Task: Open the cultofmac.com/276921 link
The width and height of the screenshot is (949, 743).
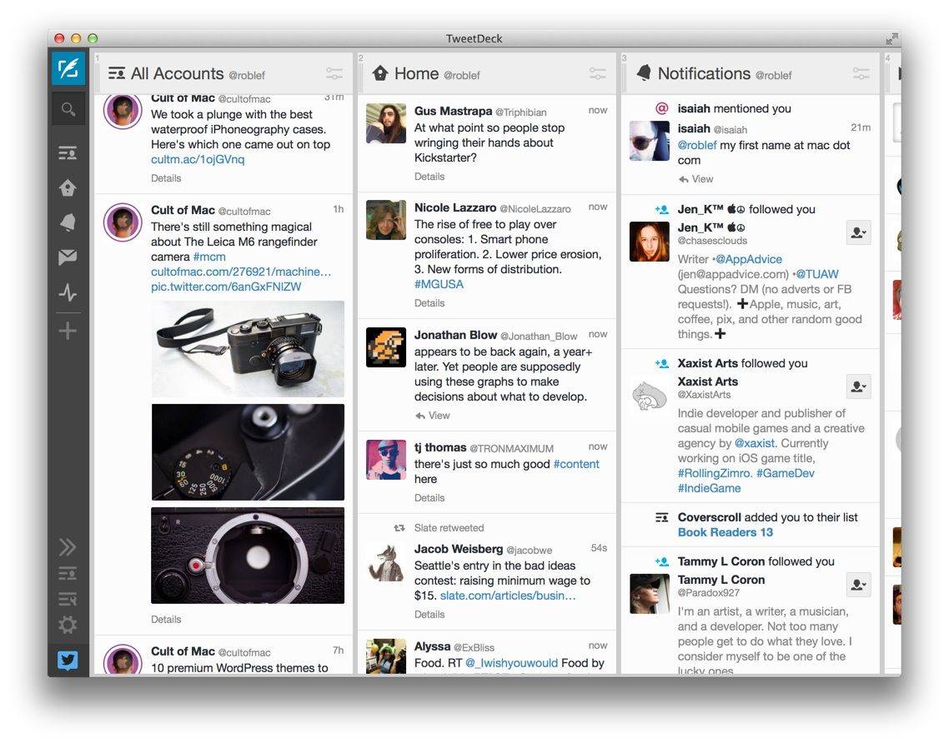Action: tap(241, 272)
